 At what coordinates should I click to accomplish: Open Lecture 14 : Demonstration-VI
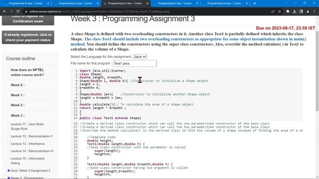tap(32, 151)
